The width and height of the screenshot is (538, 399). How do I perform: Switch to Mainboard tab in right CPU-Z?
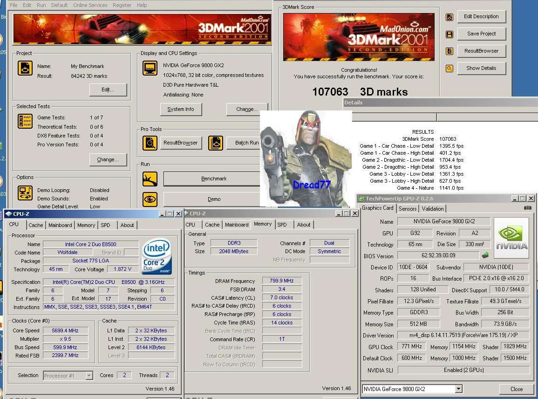click(237, 225)
